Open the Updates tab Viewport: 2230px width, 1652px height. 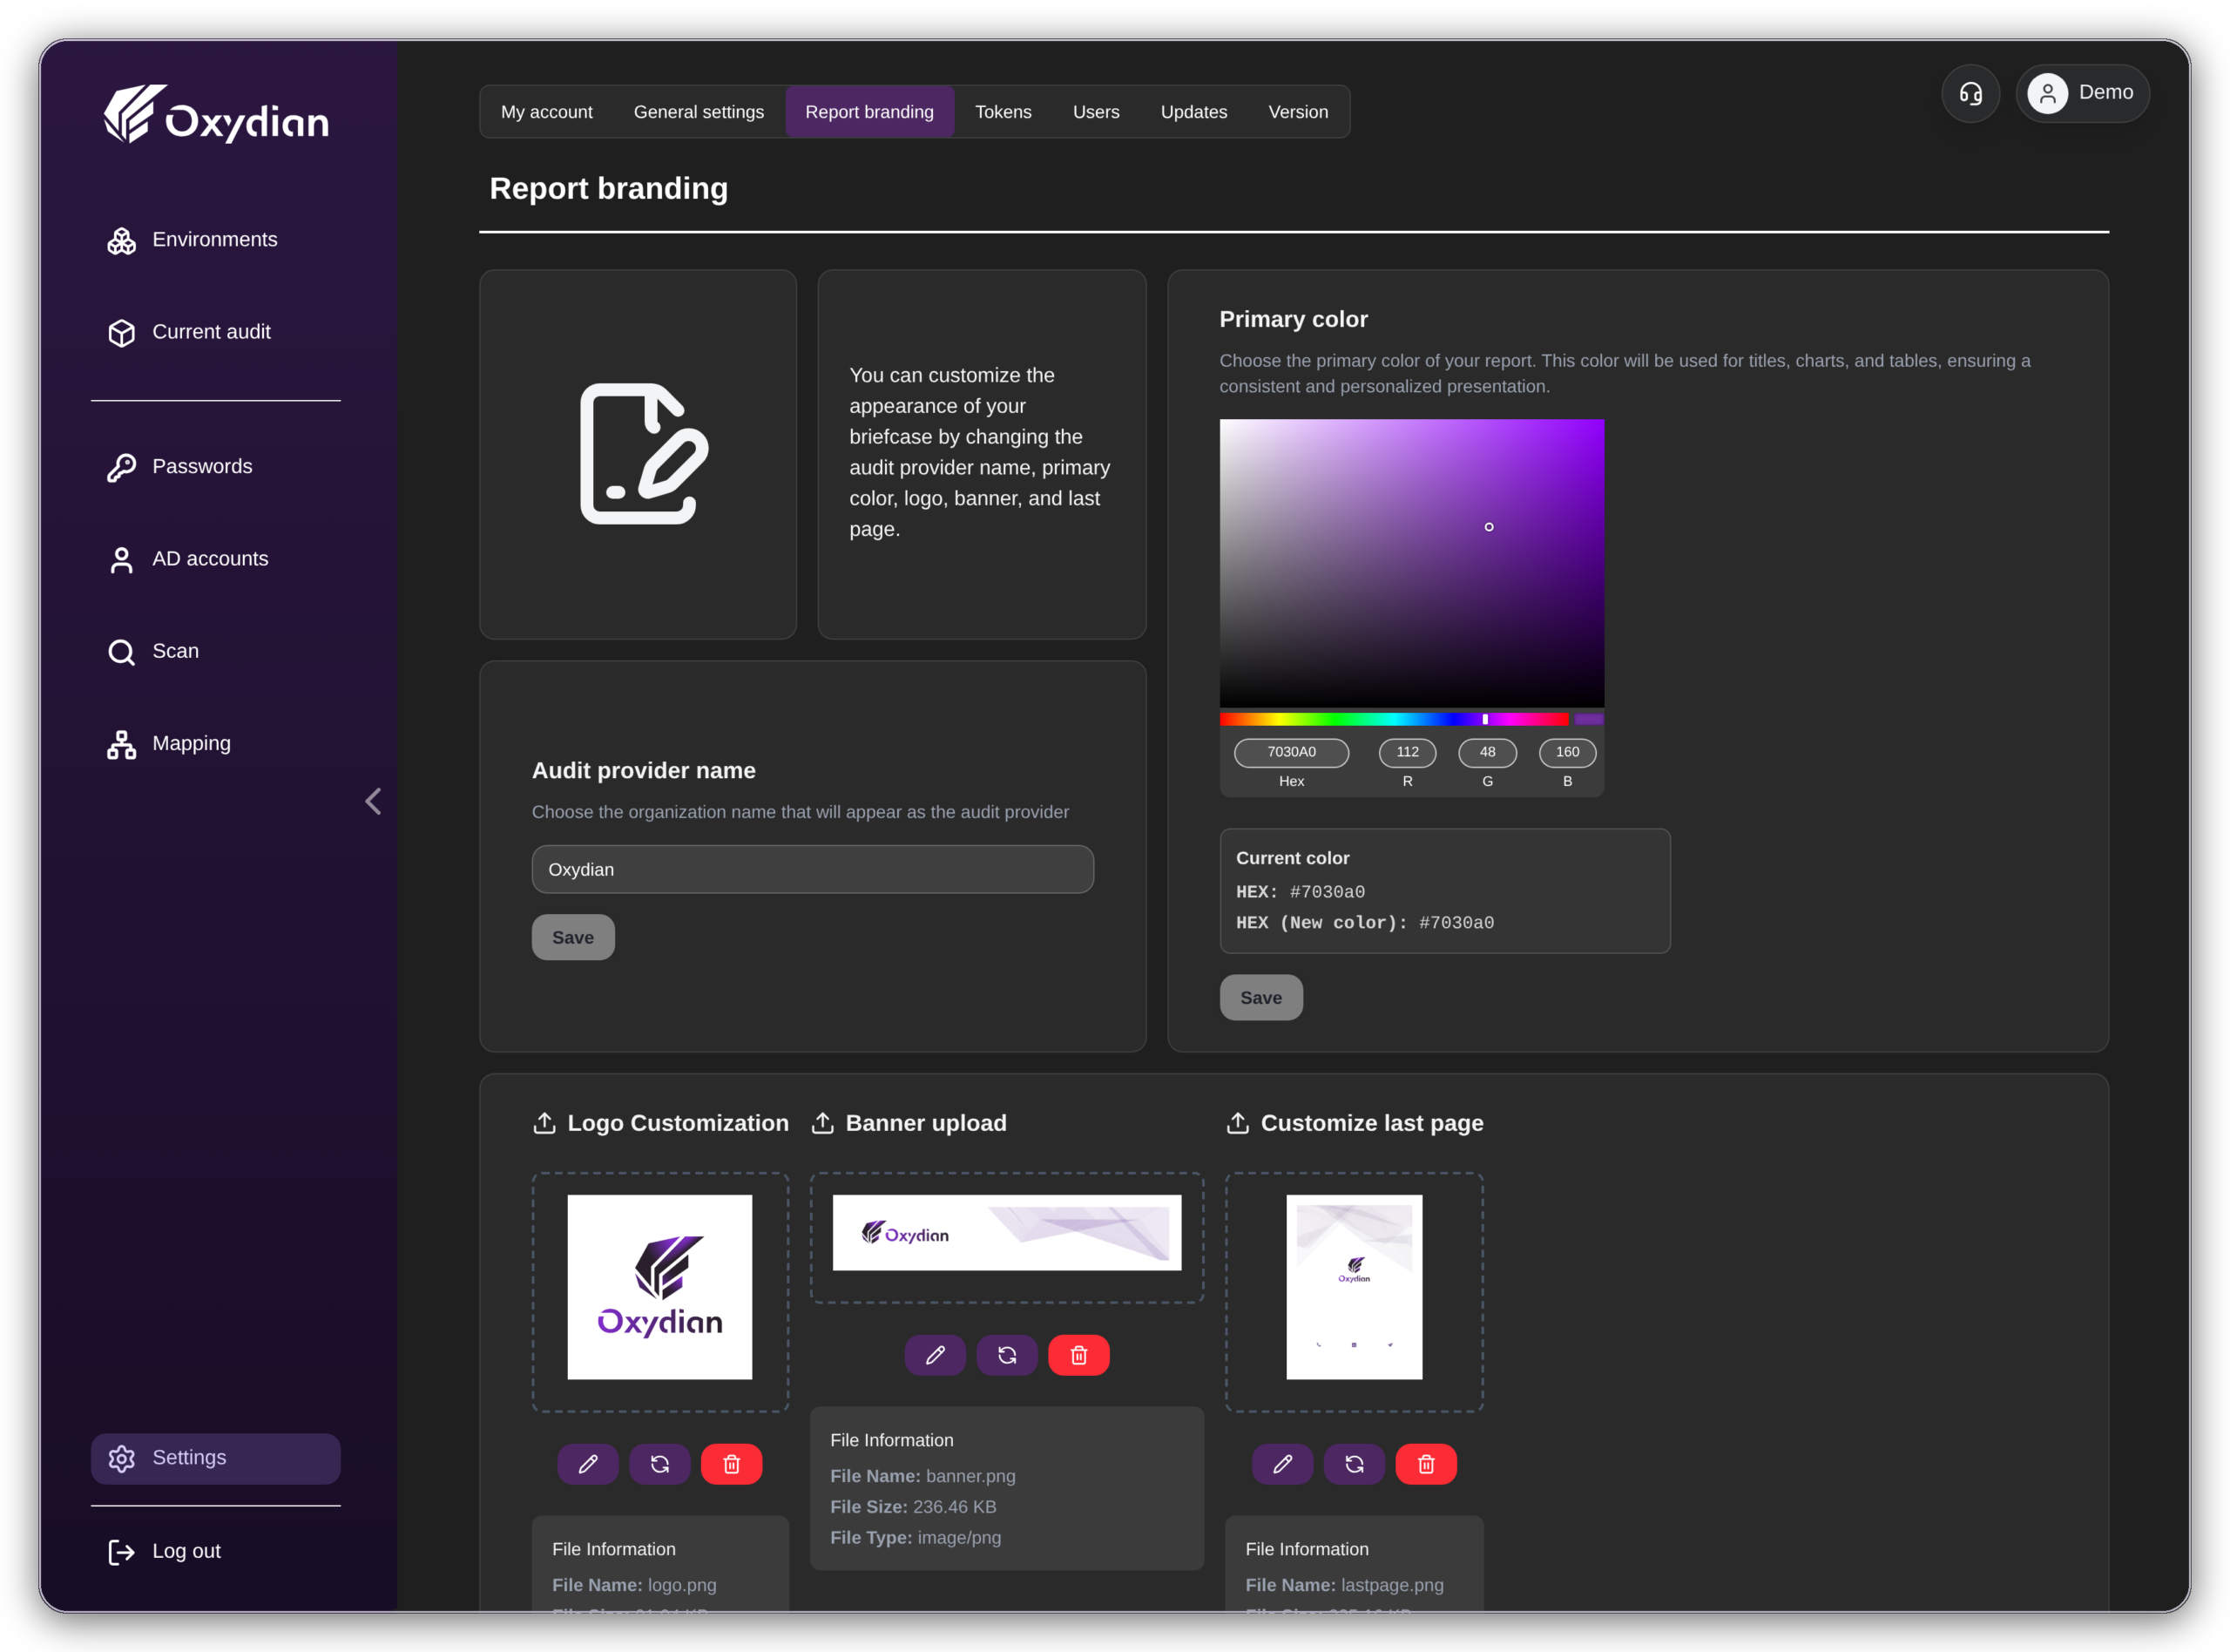click(1193, 112)
